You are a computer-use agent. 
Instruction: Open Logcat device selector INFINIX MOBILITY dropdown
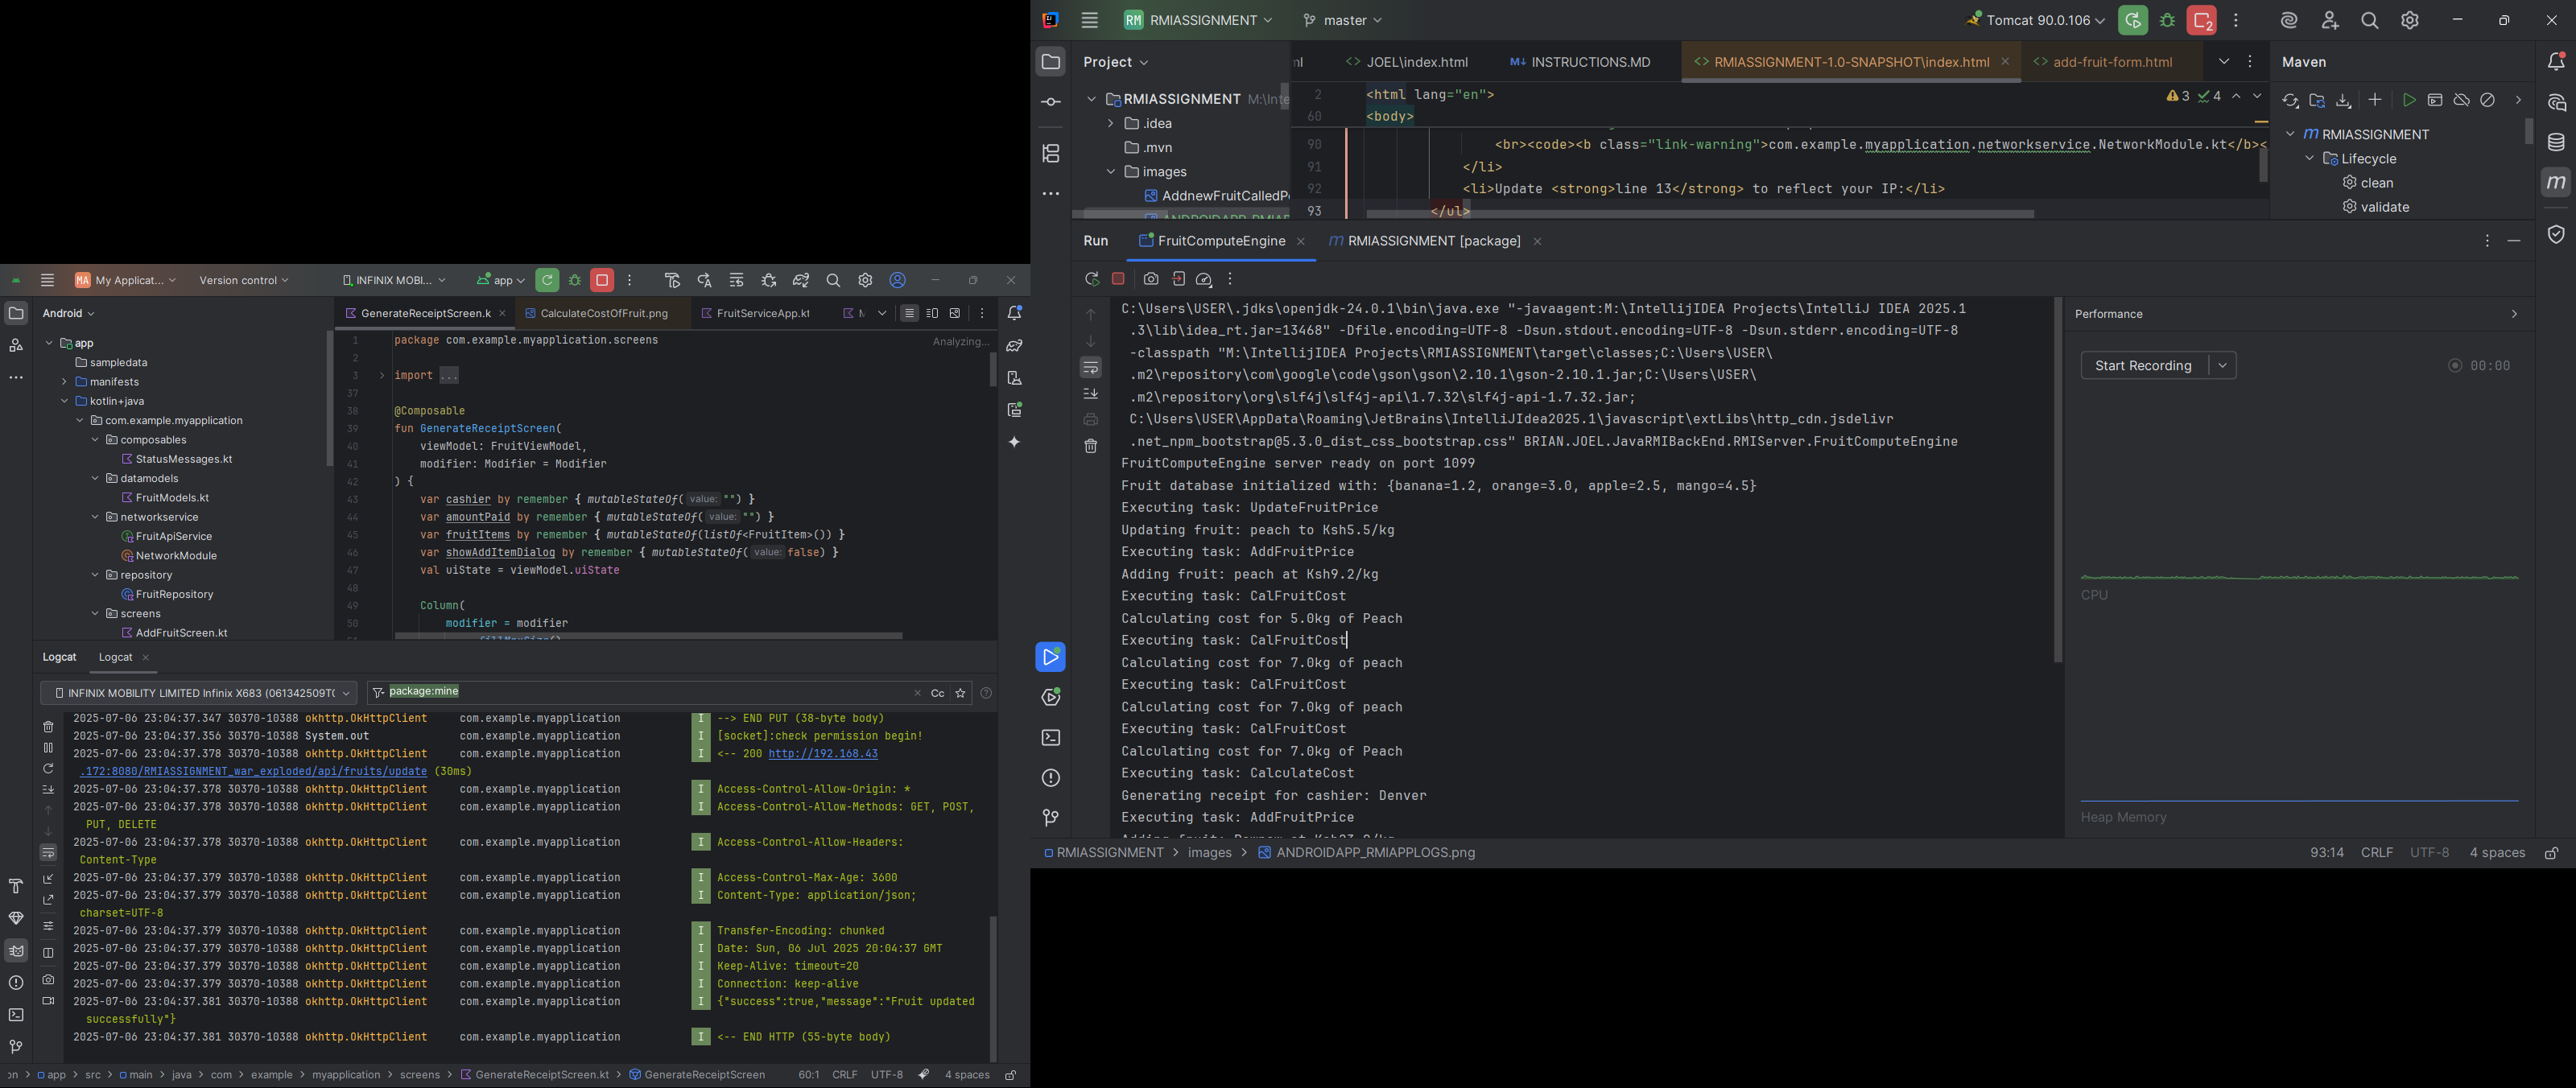click(x=199, y=693)
